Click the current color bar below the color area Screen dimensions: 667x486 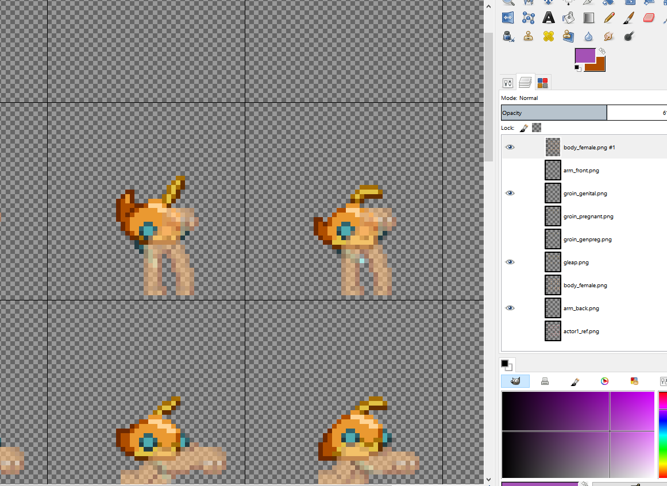click(x=539, y=484)
